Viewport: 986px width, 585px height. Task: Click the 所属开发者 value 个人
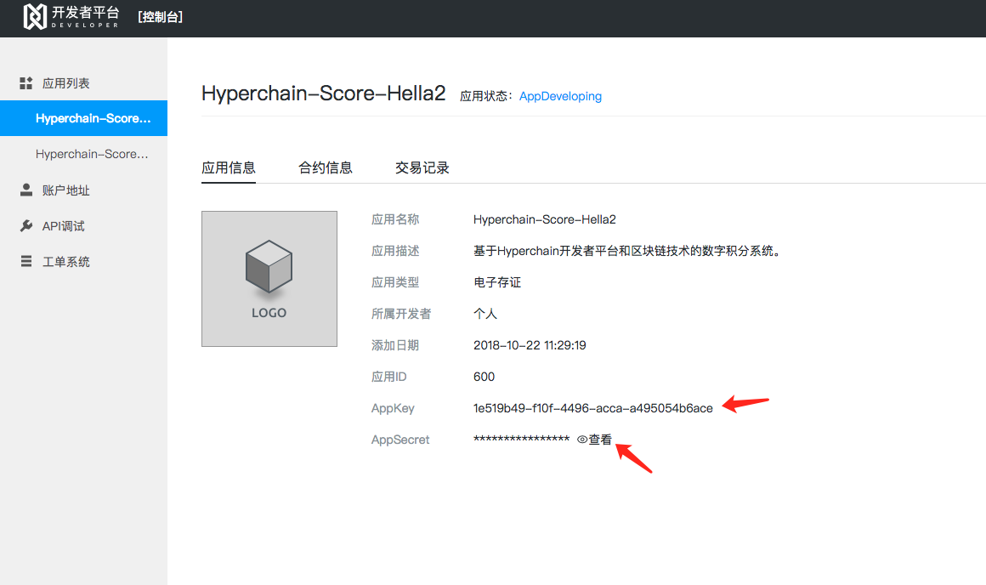pos(484,314)
